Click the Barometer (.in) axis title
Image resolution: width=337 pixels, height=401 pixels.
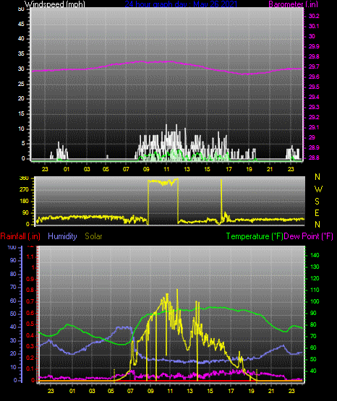coord(293,4)
